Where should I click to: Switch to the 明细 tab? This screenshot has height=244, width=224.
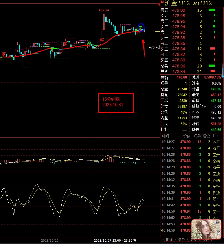click(169, 240)
